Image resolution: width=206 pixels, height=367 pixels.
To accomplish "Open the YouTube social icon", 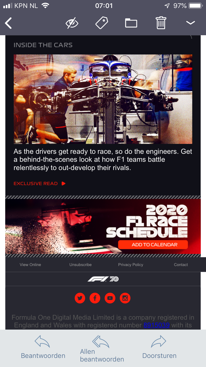I will (x=110, y=298).
